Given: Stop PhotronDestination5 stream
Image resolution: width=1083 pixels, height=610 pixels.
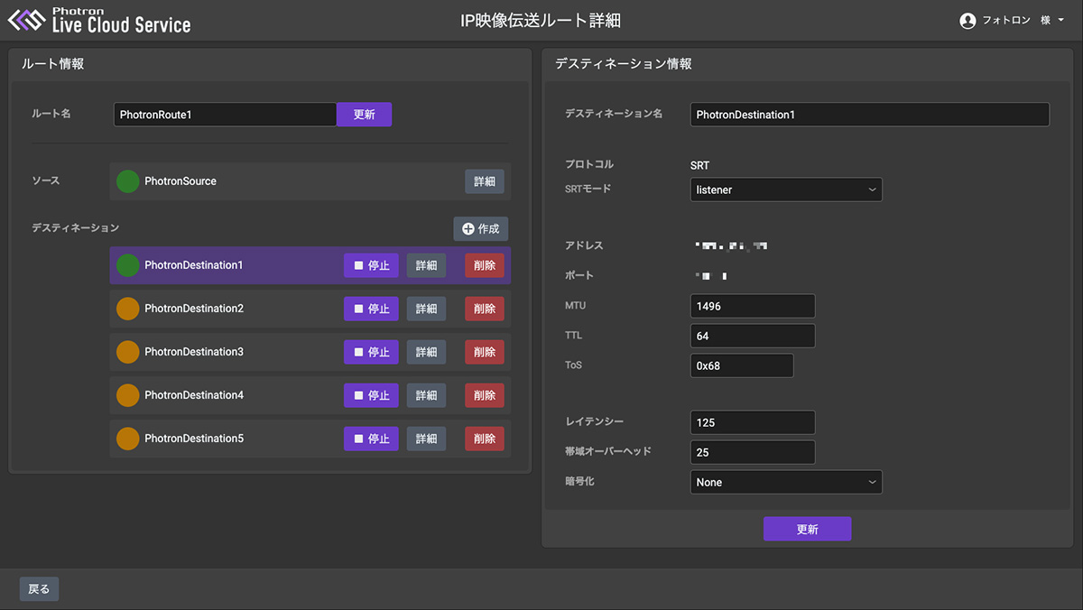Looking at the screenshot, I should coord(371,439).
